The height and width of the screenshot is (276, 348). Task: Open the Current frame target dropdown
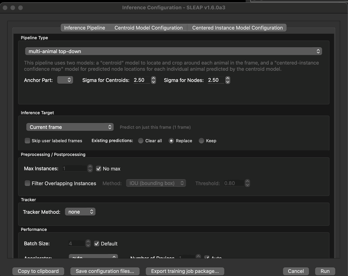(x=70, y=127)
